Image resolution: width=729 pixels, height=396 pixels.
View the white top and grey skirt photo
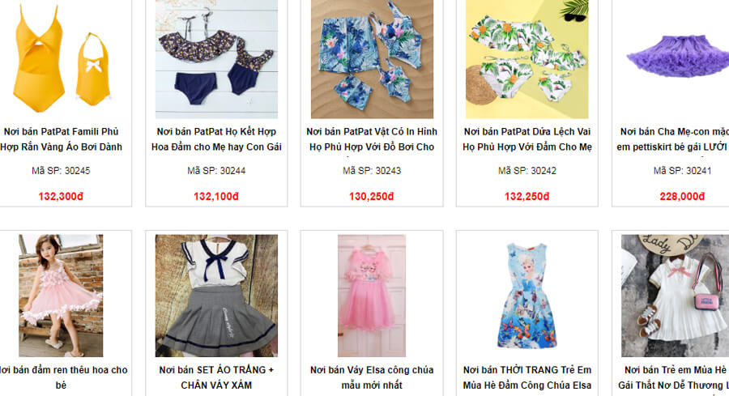pos(216,296)
